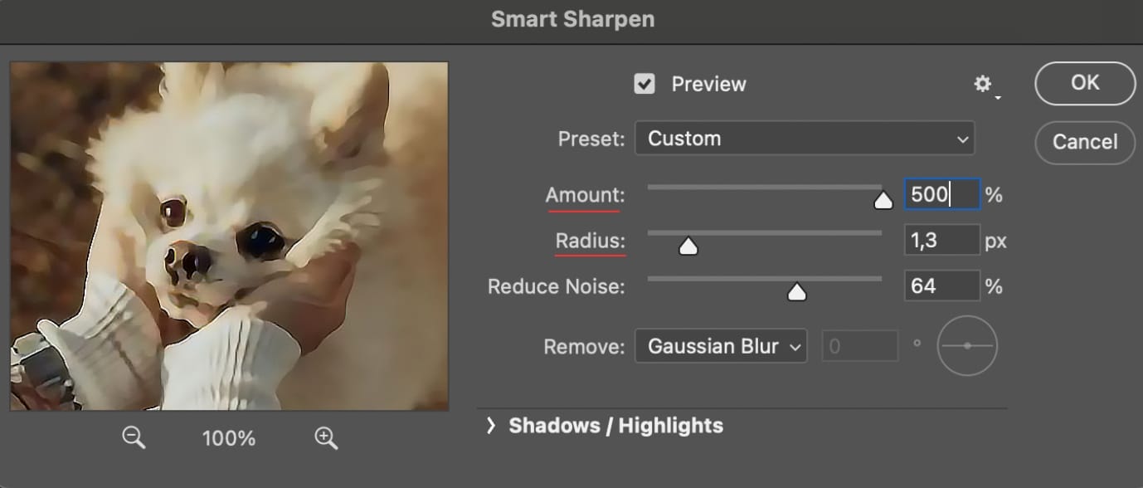Viewport: 1143px width, 488px height.
Task: Confirm sharpening with the OK button
Action: pyautogui.click(x=1084, y=83)
